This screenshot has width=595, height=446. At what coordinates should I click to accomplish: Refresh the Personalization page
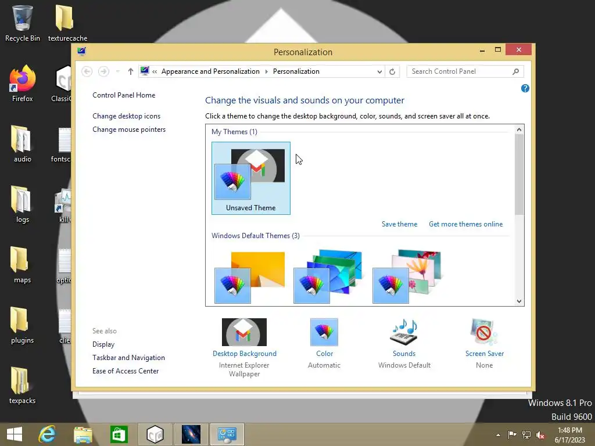coord(392,71)
